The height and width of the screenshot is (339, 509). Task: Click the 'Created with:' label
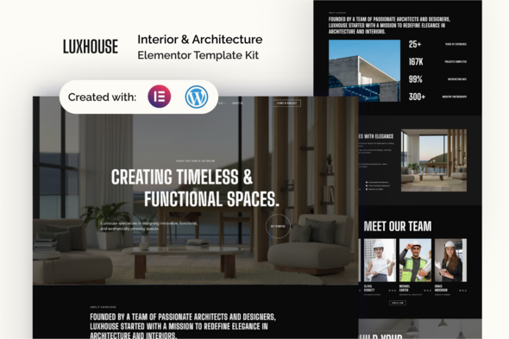(x=102, y=97)
